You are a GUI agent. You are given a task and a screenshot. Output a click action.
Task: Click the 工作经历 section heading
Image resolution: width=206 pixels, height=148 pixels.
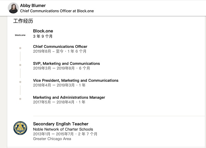pyautogui.click(x=23, y=21)
